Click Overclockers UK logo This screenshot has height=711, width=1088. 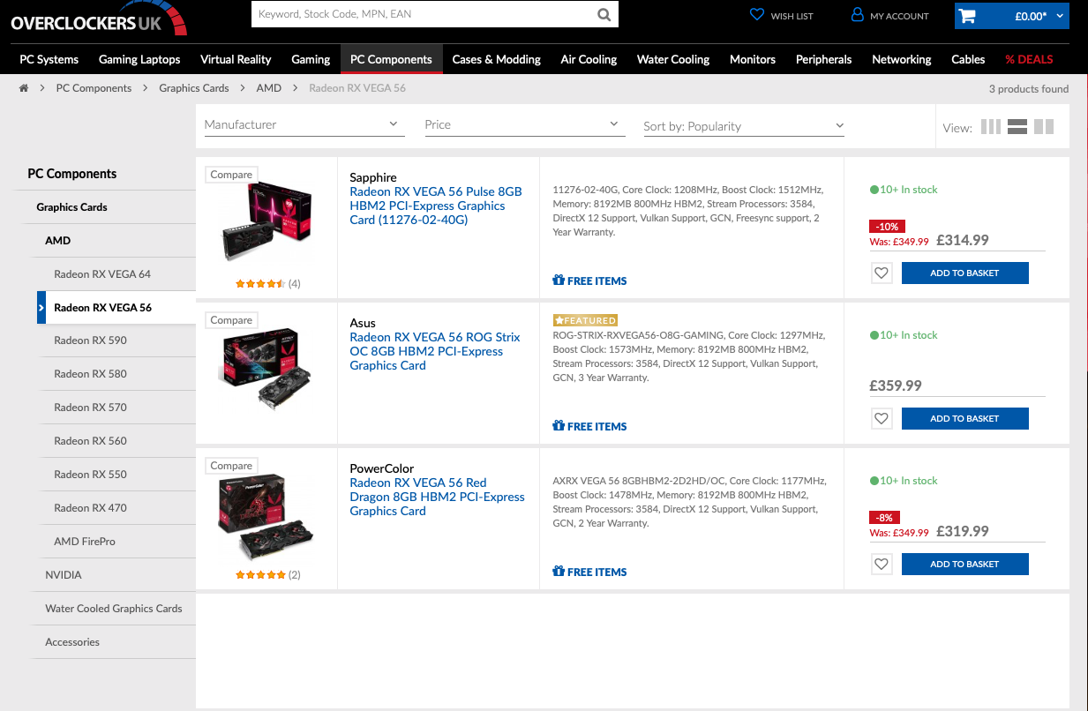coord(99,19)
